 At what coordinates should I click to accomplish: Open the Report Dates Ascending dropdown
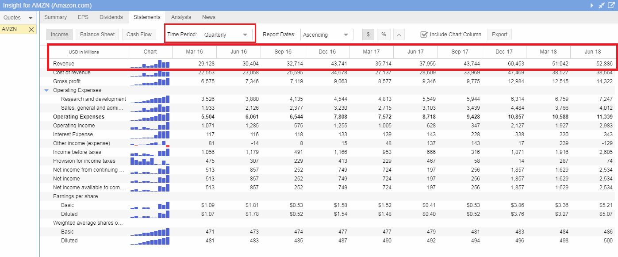326,35
